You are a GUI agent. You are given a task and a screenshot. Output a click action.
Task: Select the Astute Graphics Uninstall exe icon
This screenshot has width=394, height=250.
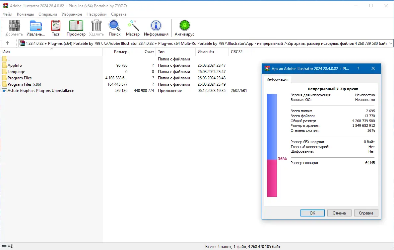pos(4,91)
